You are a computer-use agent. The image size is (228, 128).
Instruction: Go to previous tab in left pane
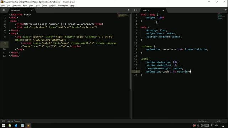(2, 10)
